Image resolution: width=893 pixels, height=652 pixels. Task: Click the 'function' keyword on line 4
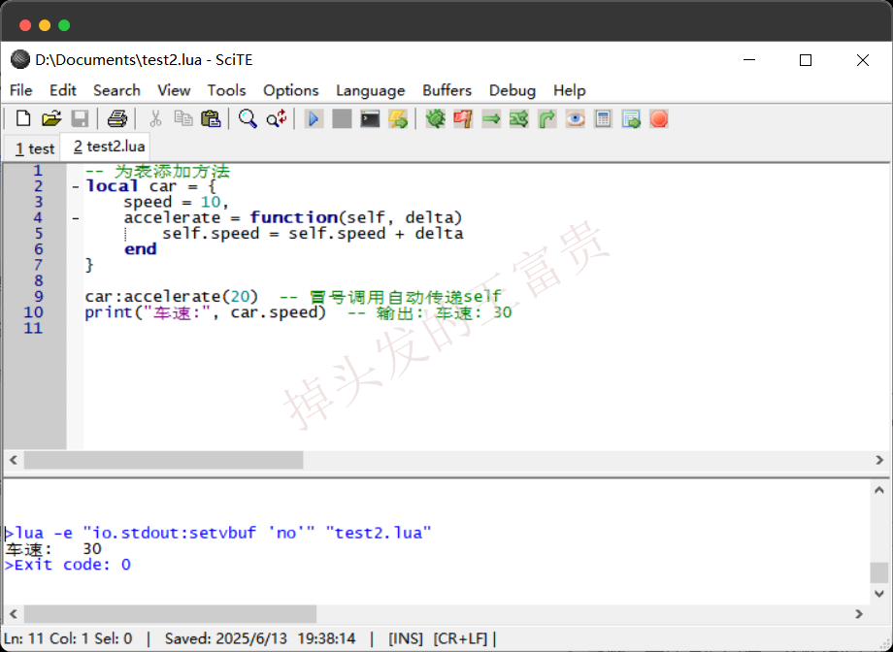click(294, 217)
